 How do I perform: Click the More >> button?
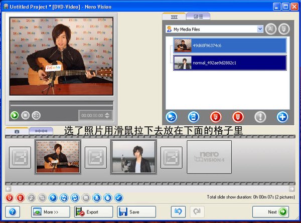pyautogui.click(x=51, y=212)
